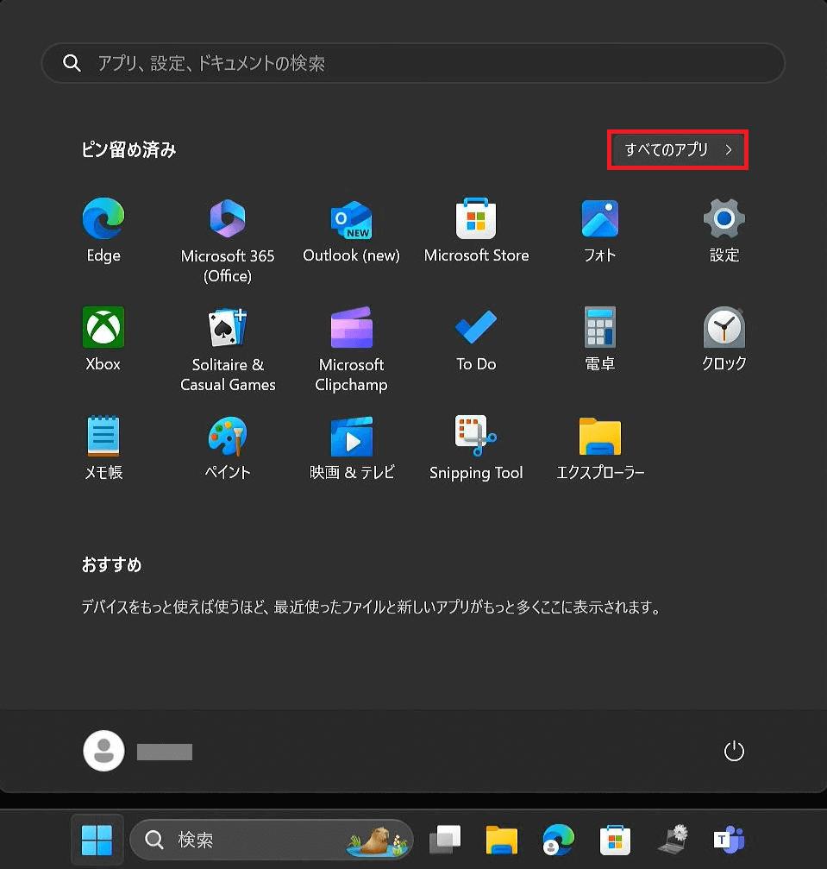Open メモ帳 notepad
The image size is (827, 869).
pyautogui.click(x=103, y=448)
